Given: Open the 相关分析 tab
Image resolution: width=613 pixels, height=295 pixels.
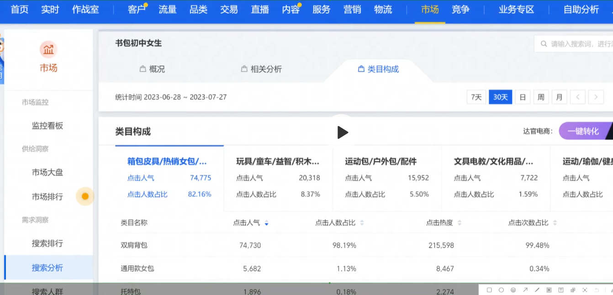Looking at the screenshot, I should coord(261,69).
